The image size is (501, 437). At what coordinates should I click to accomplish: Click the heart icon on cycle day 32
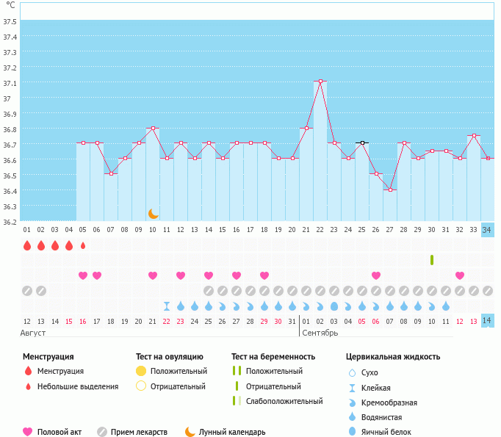(x=460, y=275)
